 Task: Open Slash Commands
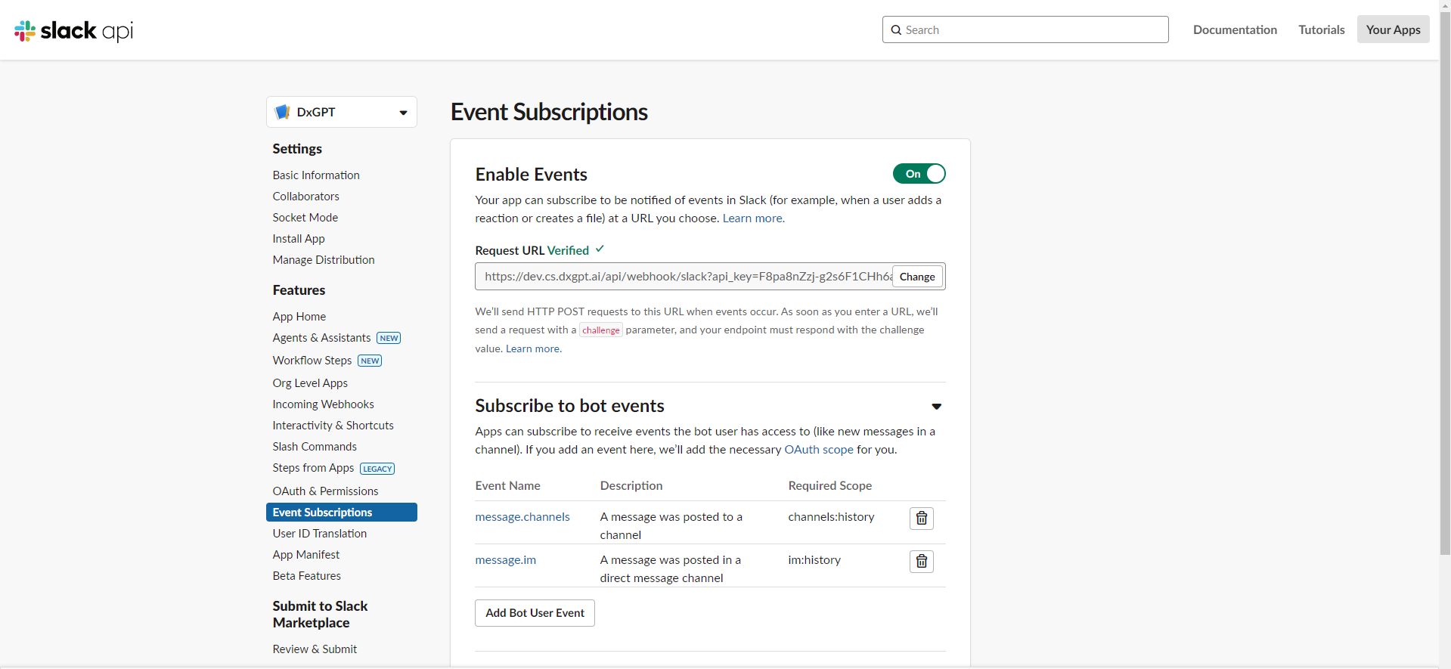coord(315,447)
